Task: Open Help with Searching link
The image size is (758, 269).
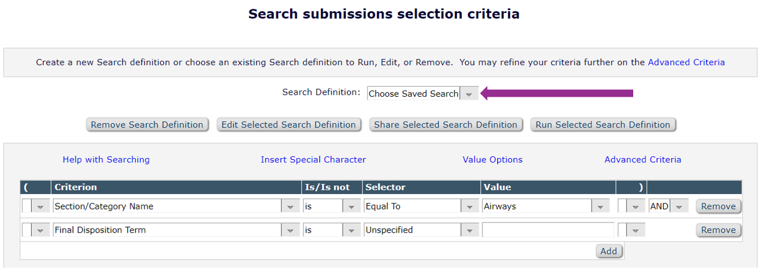Action: [x=106, y=159]
